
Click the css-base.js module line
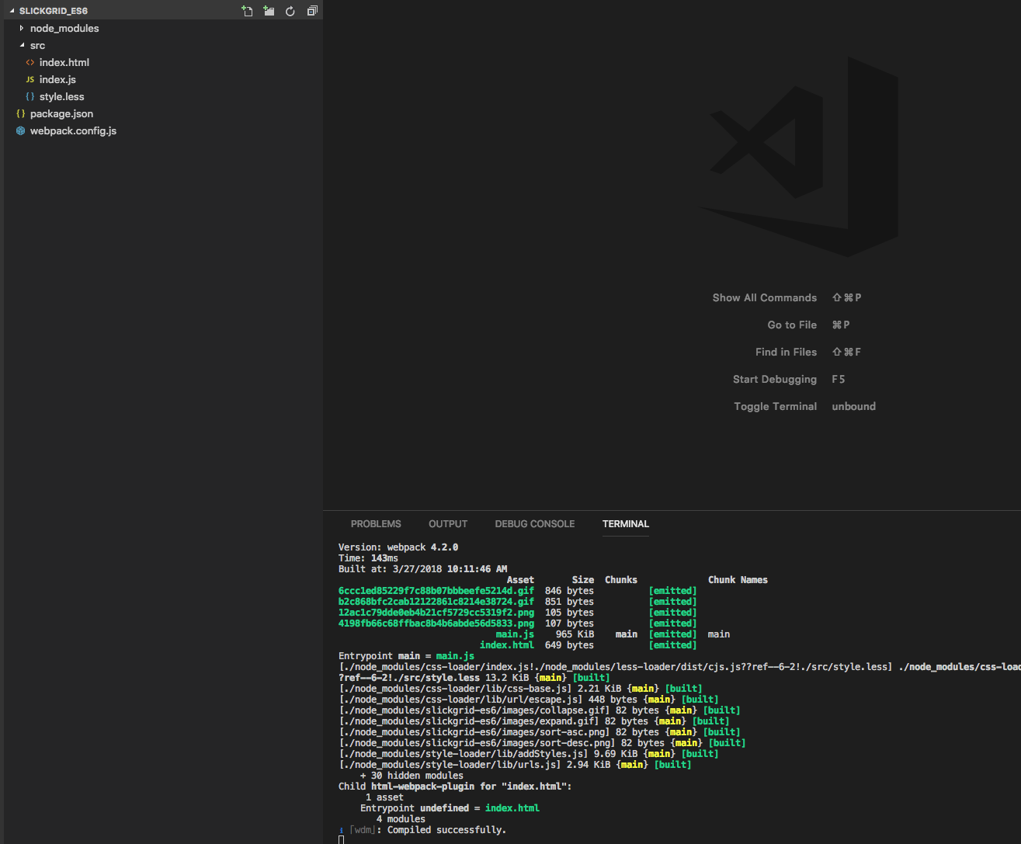(520, 689)
